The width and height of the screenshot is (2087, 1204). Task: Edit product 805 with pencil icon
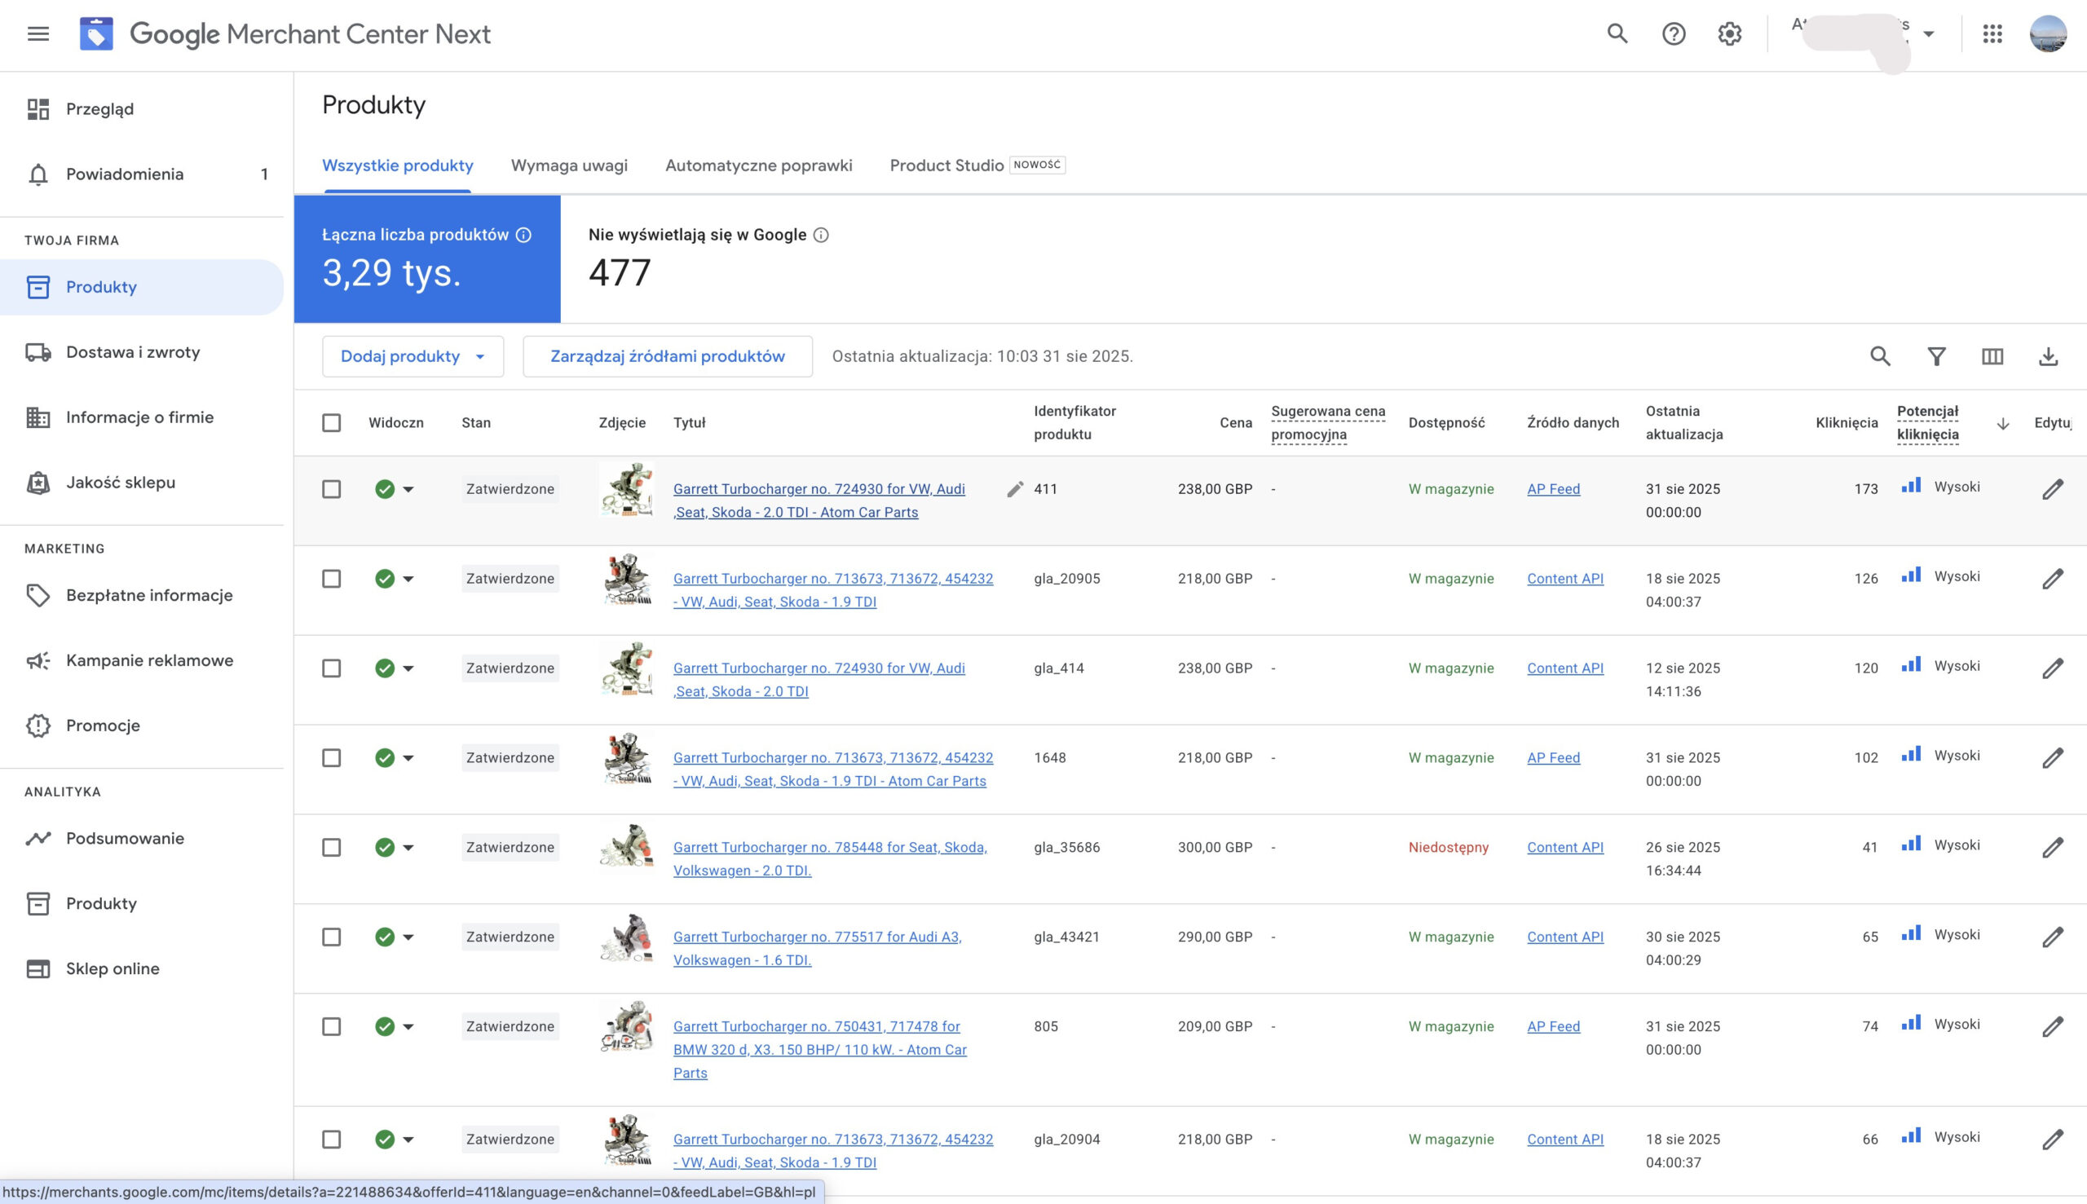tap(2053, 1026)
